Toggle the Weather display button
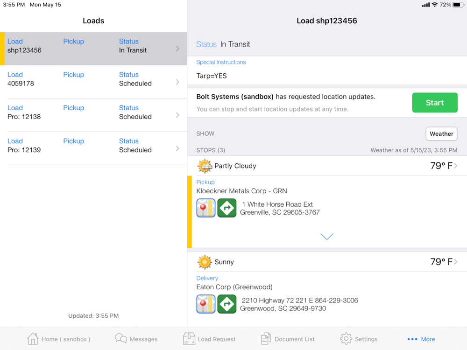 point(441,134)
